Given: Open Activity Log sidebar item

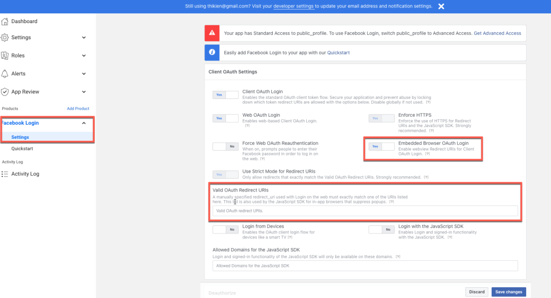Looking at the screenshot, I should (x=25, y=174).
